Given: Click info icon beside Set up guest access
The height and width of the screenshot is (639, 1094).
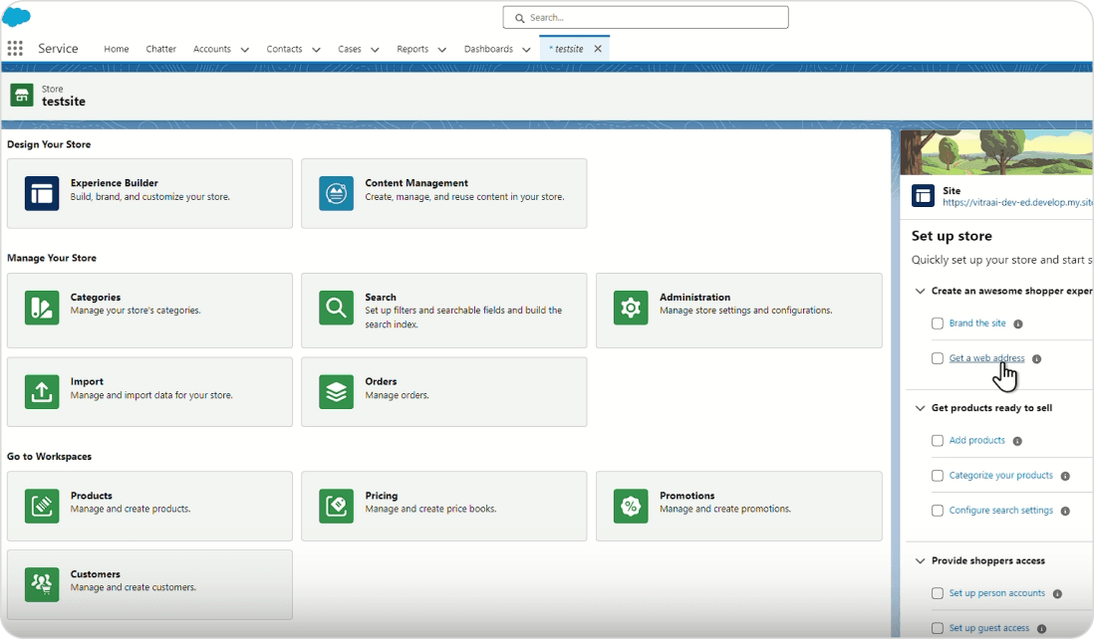Looking at the screenshot, I should [x=1041, y=628].
